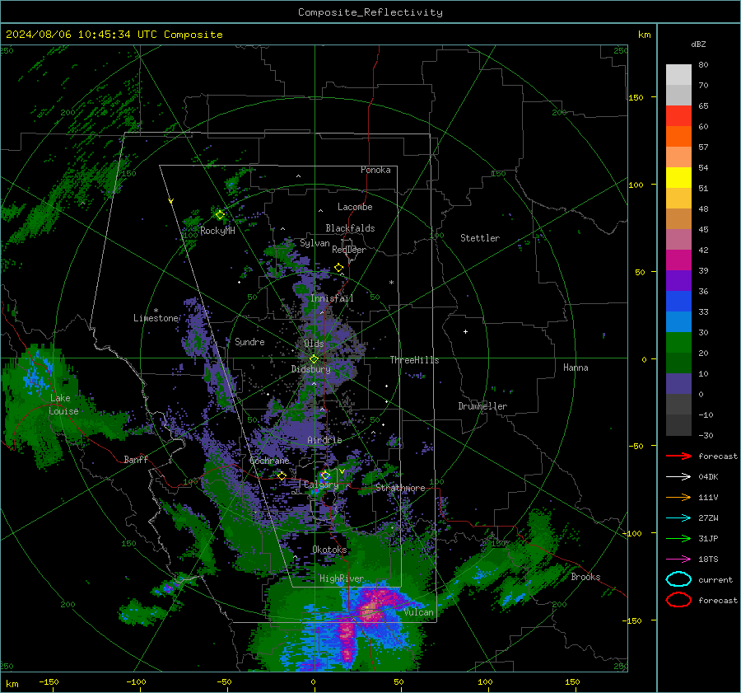Click the yellow radar-site diamond above Didsbury
Screen dimensions: 741x693
pos(314,359)
